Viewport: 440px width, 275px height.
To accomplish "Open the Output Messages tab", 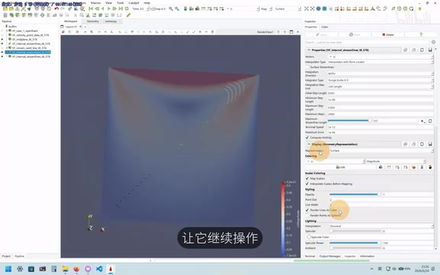I will (330, 256).
